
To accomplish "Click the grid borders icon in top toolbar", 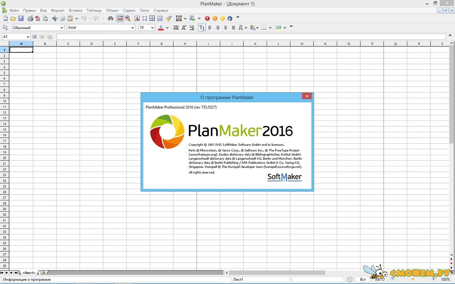I will point(152,18).
